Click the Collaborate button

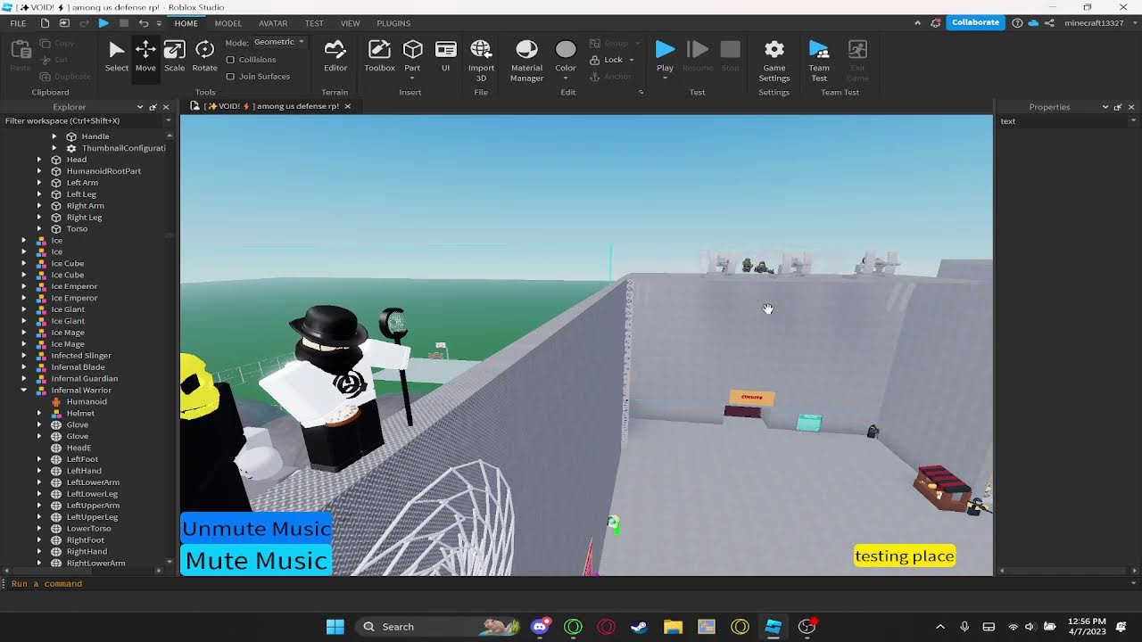[975, 22]
